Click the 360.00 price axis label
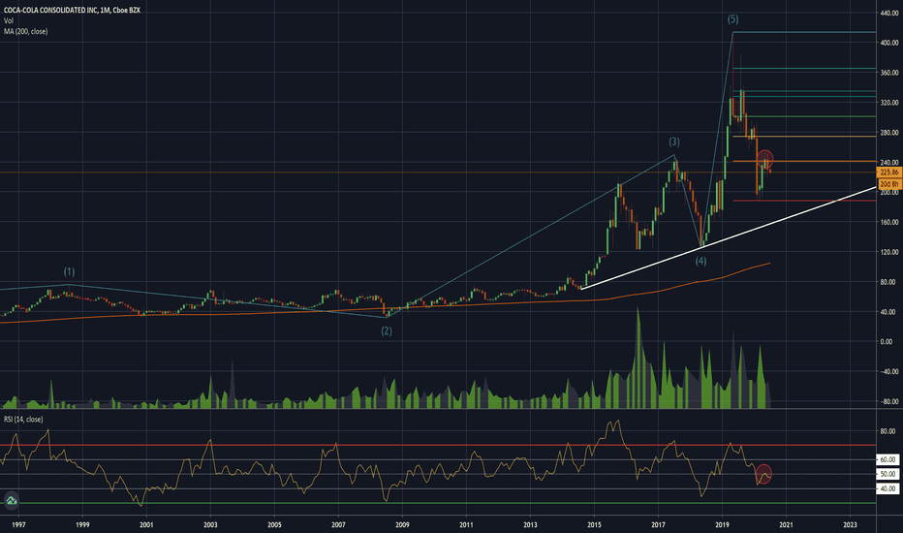The height and width of the screenshot is (533, 903). pyautogui.click(x=889, y=73)
